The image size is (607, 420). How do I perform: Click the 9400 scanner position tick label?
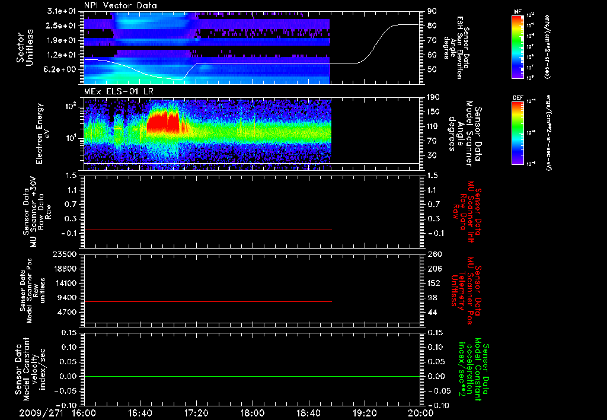click(x=66, y=298)
